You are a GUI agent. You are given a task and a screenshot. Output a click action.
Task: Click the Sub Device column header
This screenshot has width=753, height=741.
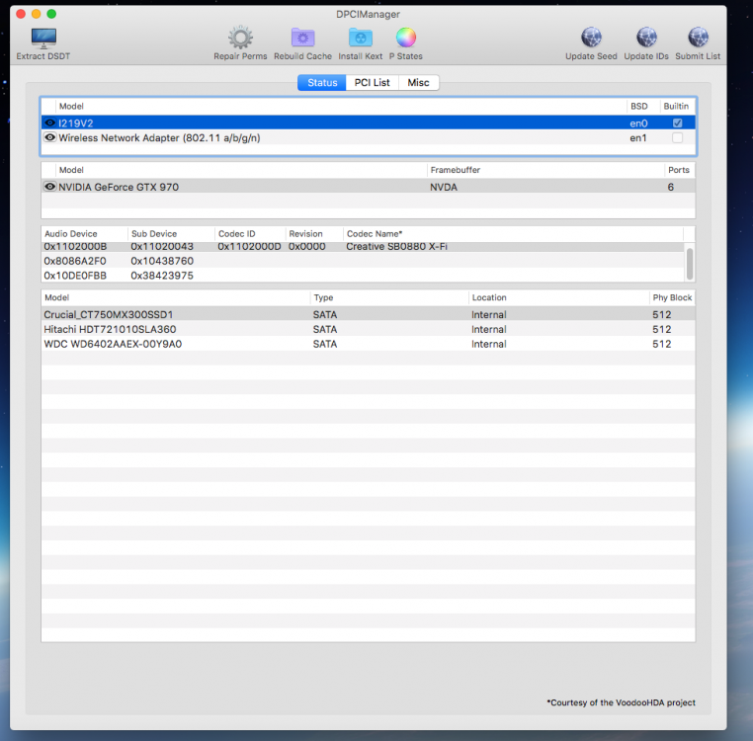coord(171,234)
